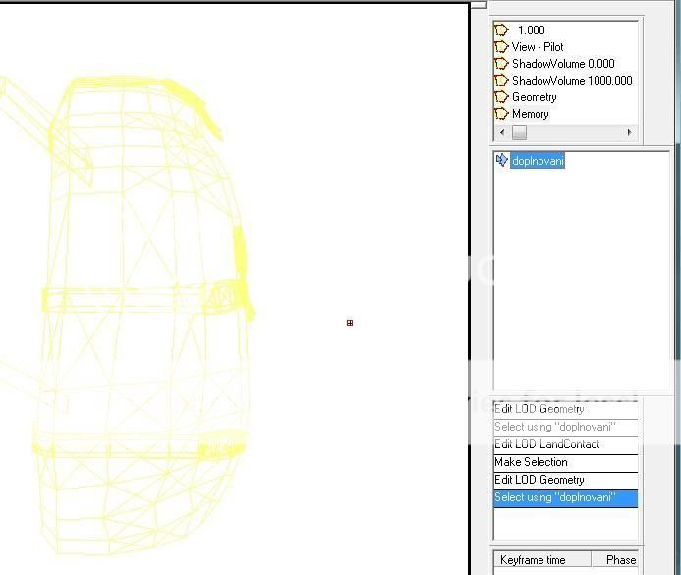Screen dimensions: 681x575
Task: Click the ShadowVolume 1000.000 LOD icon
Action: (501, 81)
